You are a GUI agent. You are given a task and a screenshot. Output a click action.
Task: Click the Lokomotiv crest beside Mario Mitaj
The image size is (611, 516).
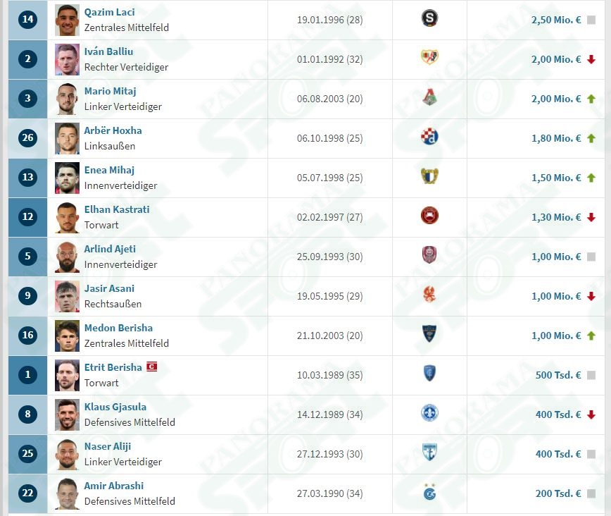coord(429,97)
